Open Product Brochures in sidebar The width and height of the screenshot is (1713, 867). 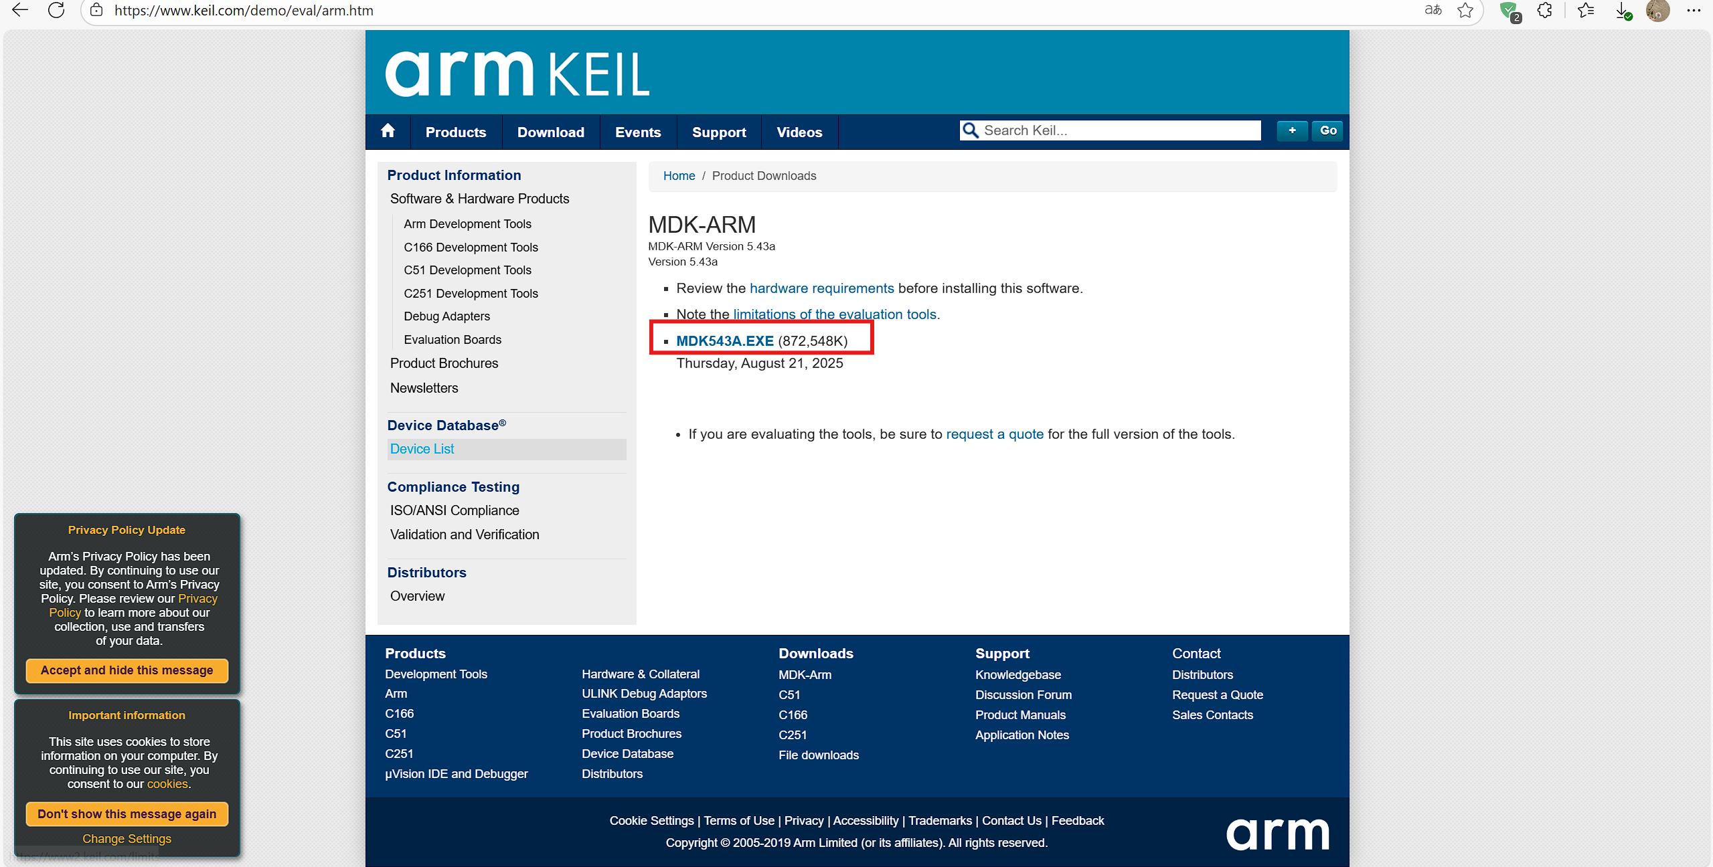tap(444, 363)
